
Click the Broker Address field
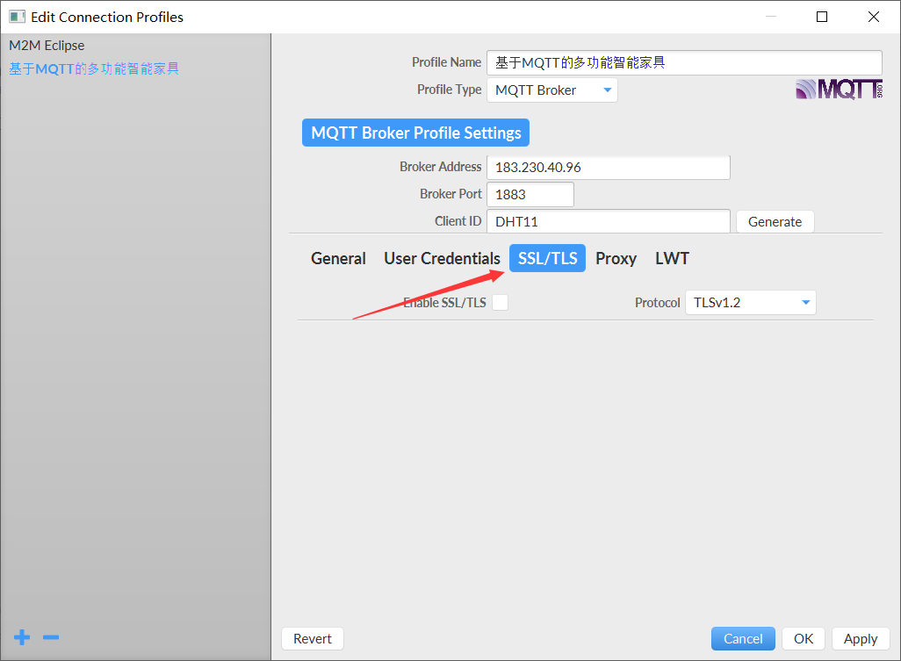point(609,167)
